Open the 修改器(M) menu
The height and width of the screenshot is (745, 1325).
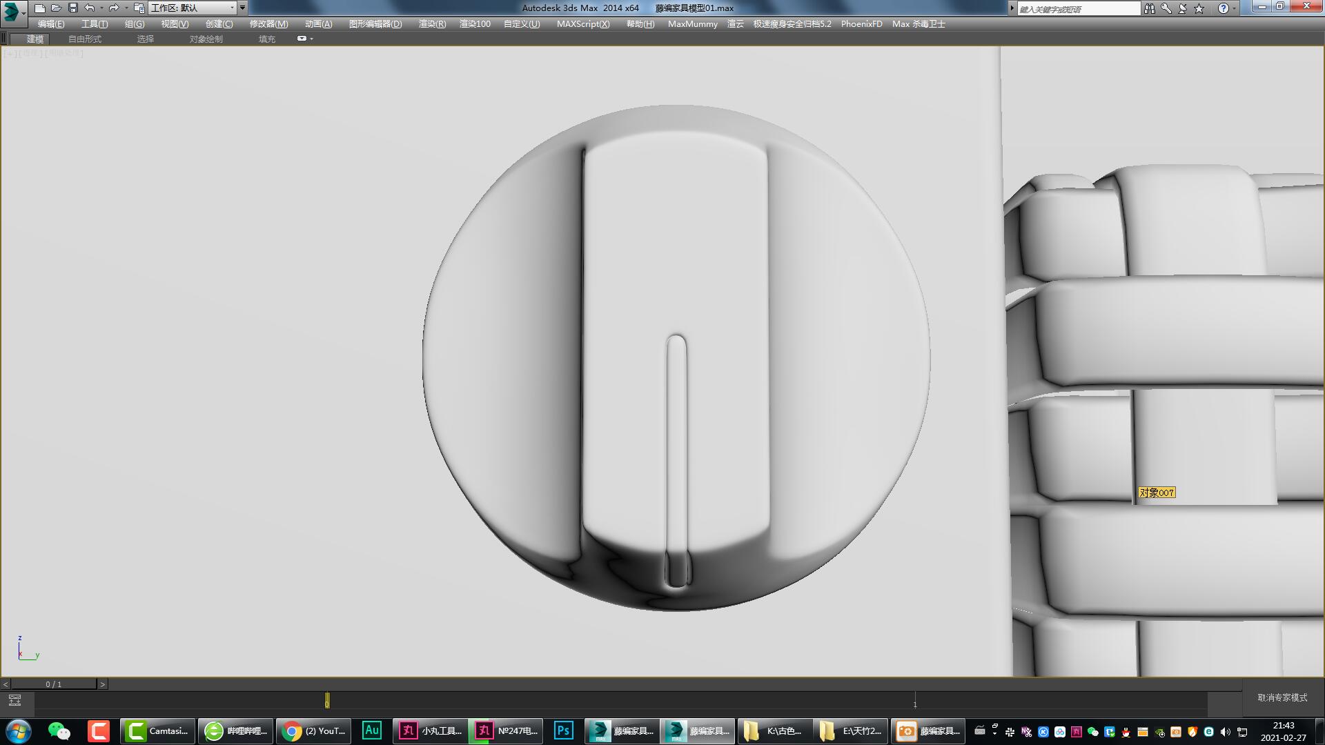pos(268,23)
